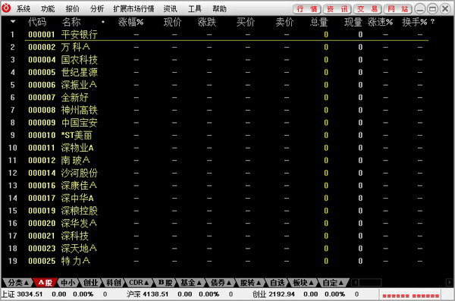Click the 交易 button
This screenshot has height=301, width=455.
tap(367, 9)
